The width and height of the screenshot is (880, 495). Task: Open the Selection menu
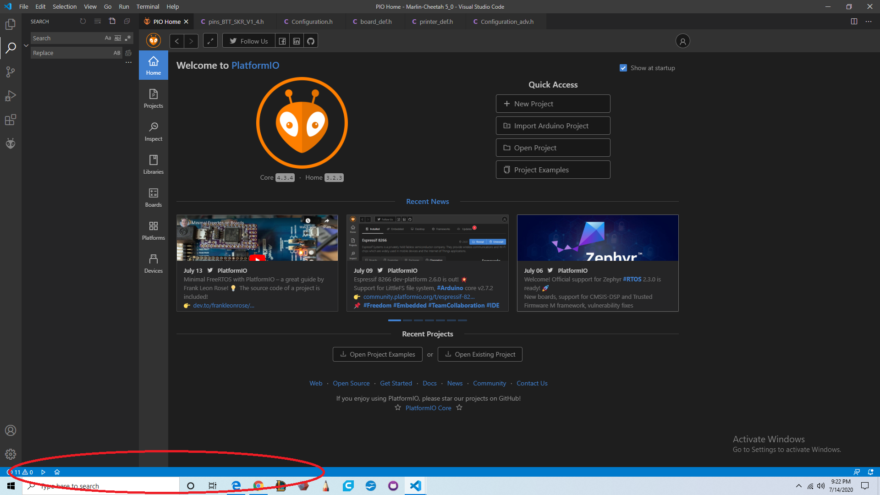65,6
